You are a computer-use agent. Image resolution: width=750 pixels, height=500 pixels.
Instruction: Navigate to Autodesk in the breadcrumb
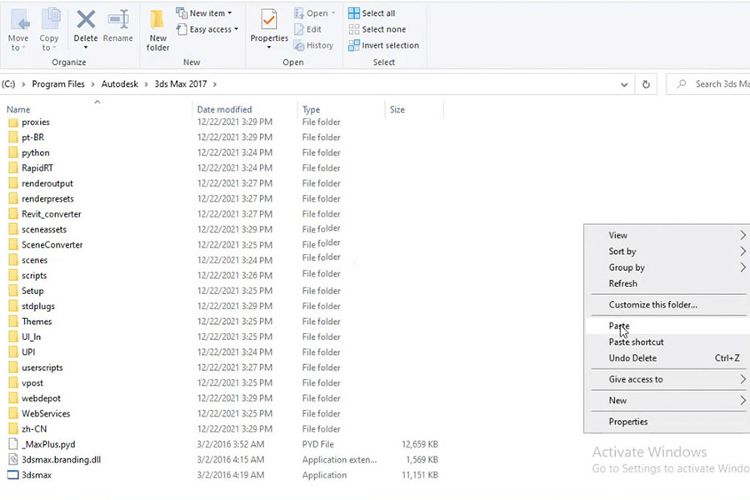click(119, 84)
